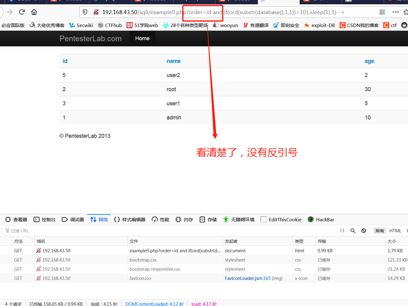The width and height of the screenshot is (408, 306).
Task: Click the insecure connection lock icon
Action: click(96, 12)
